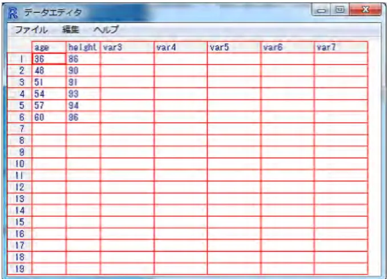Select height cell containing 90
This screenshot has height=279, width=389.
tap(83, 71)
